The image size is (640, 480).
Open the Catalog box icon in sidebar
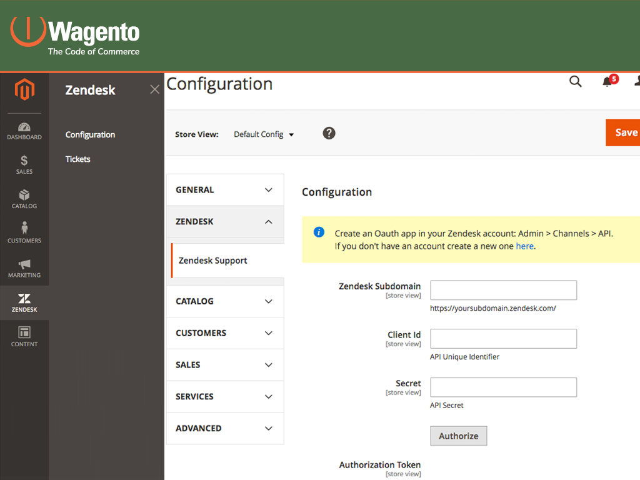click(24, 199)
